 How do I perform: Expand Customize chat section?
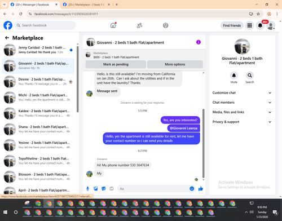242,92
